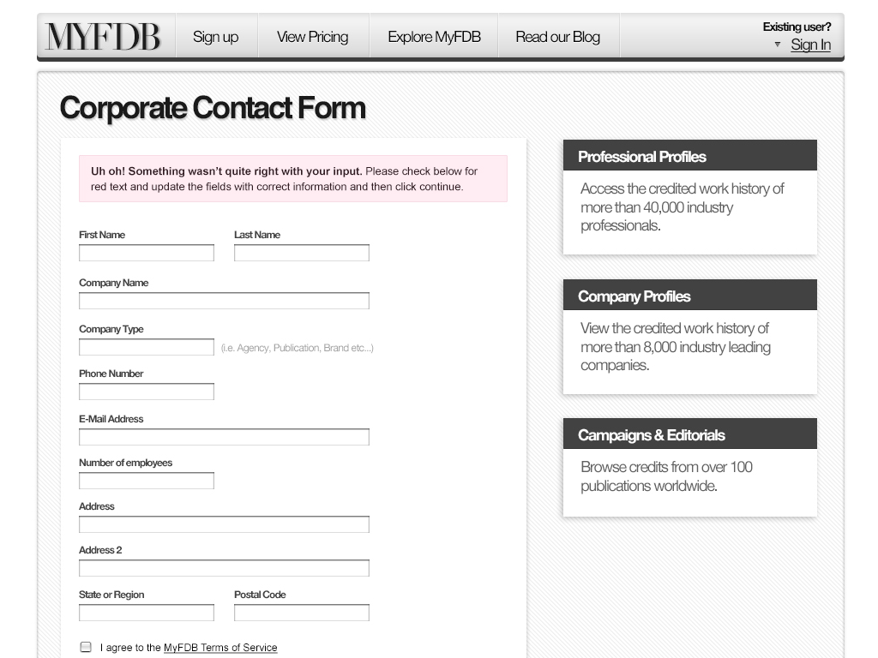The width and height of the screenshot is (878, 658).
Task: Check the Terms of Service agreement box
Action: point(86,647)
